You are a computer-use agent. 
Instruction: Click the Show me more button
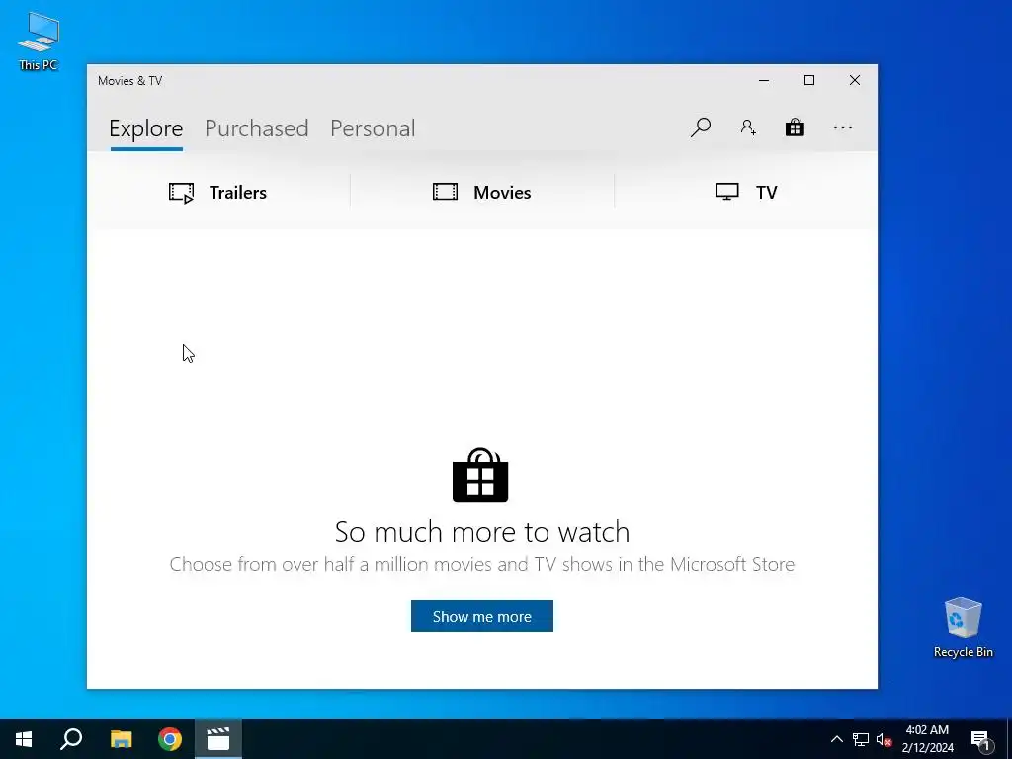[482, 616]
